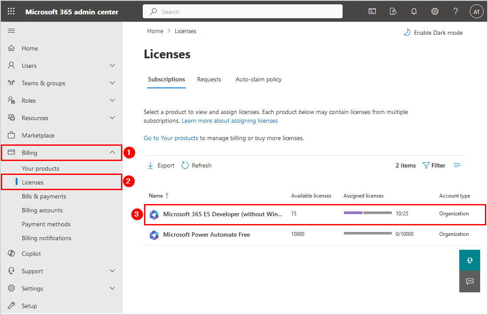Click the 10/25 assigned licenses progress bar

pyautogui.click(x=368, y=213)
